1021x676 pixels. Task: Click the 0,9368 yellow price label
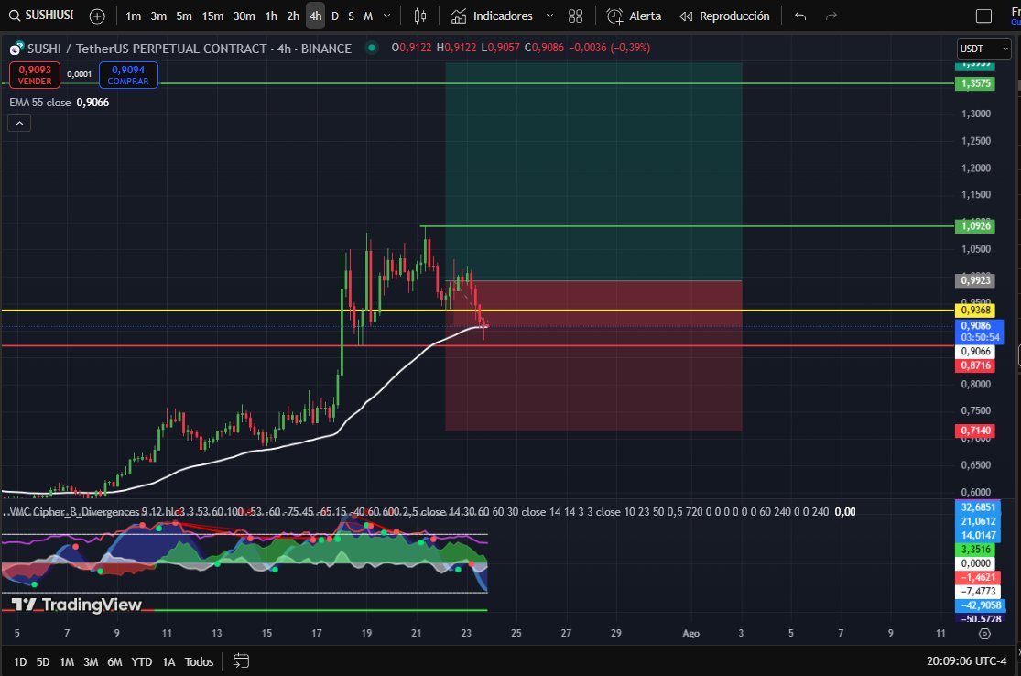pos(975,310)
